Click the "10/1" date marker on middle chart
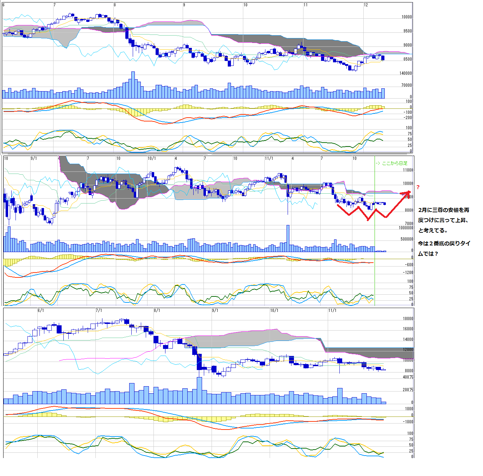Screen dimensions: 483x476 pos(152,158)
